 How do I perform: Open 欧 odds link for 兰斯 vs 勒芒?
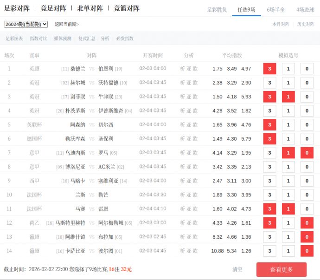tap(195, 195)
